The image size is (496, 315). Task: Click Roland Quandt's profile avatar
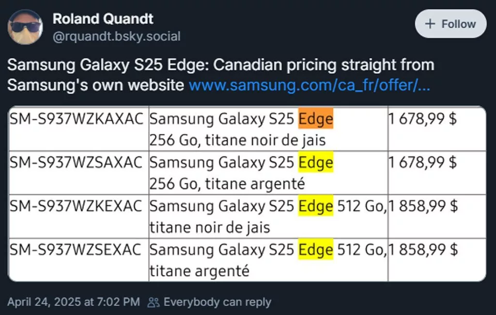[25, 27]
